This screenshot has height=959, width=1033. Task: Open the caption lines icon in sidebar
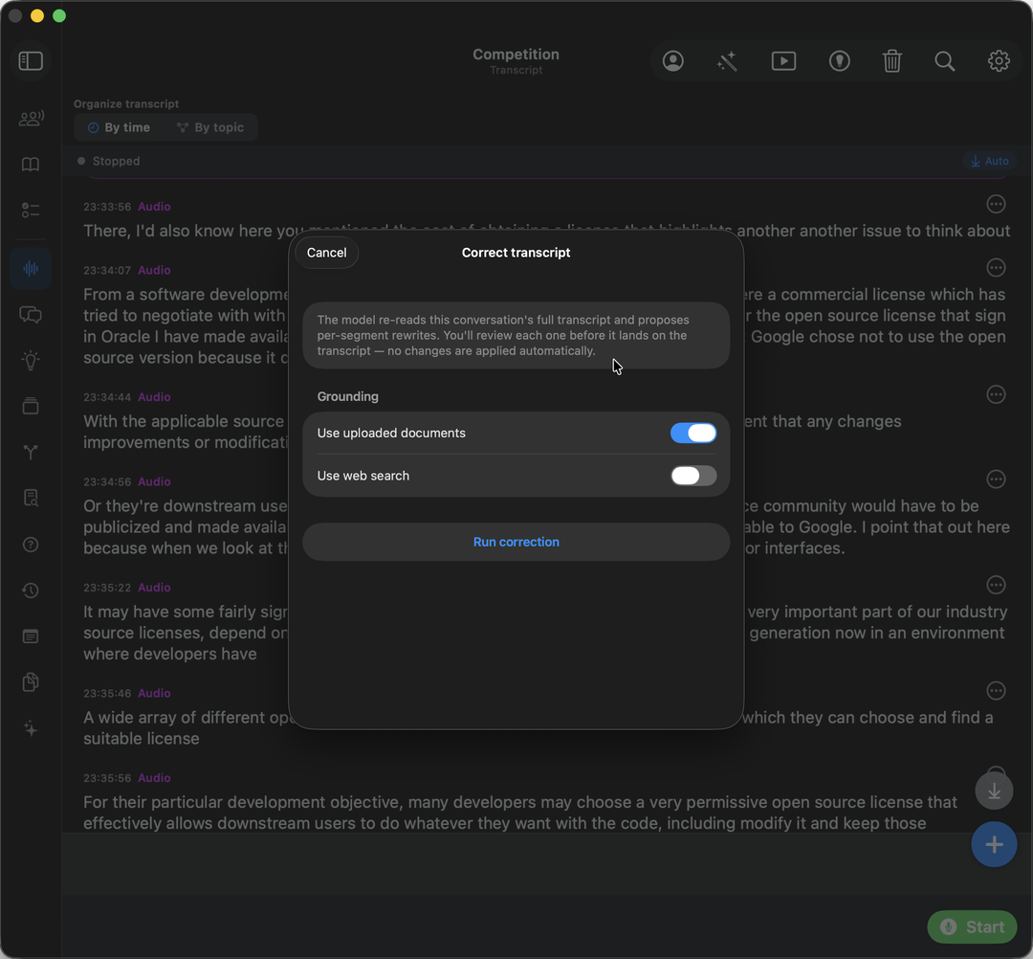[31, 636]
